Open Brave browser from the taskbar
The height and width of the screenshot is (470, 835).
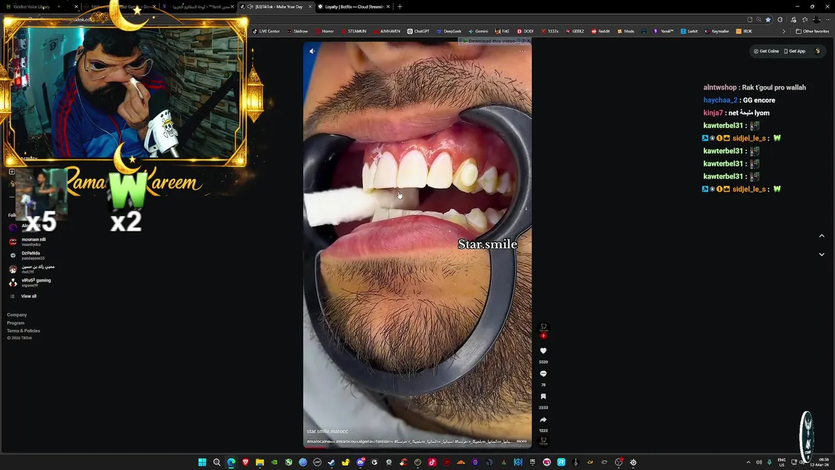(x=245, y=462)
